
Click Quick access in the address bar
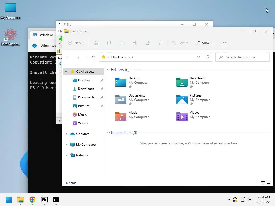121,57
